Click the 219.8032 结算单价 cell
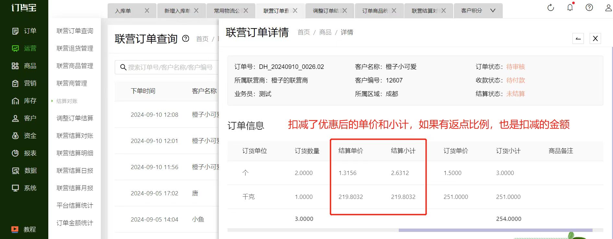 (x=351, y=197)
